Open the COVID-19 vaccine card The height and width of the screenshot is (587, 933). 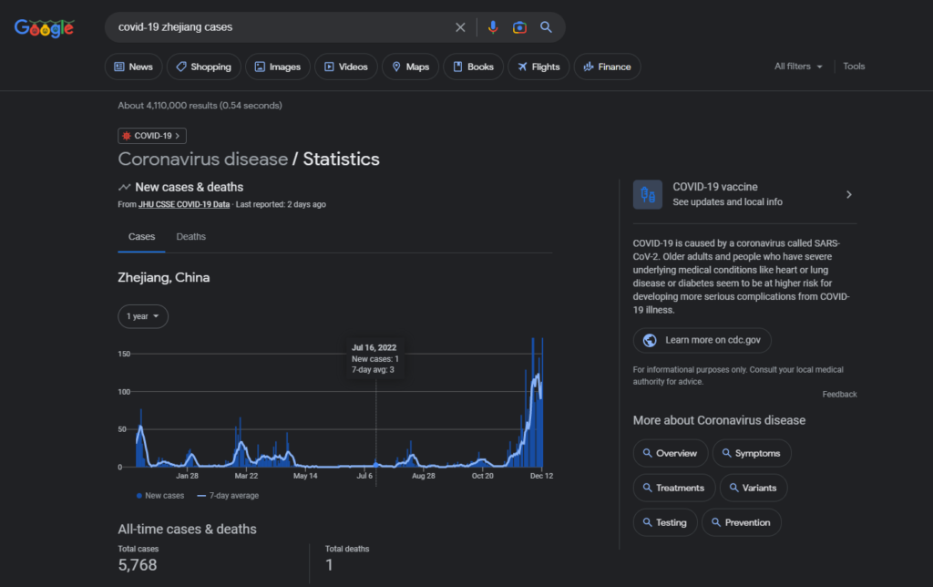coord(744,195)
